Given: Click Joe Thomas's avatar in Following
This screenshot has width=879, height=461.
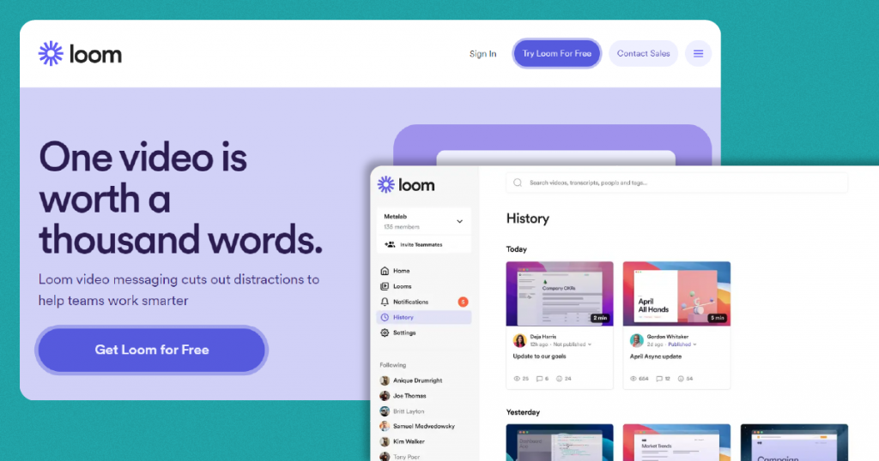Looking at the screenshot, I should click(385, 396).
